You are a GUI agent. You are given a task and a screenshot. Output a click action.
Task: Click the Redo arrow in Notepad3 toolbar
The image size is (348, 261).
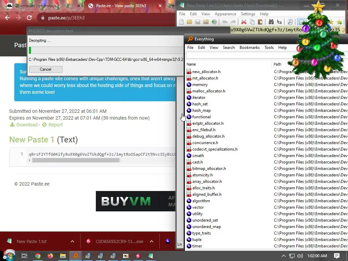[233, 22]
